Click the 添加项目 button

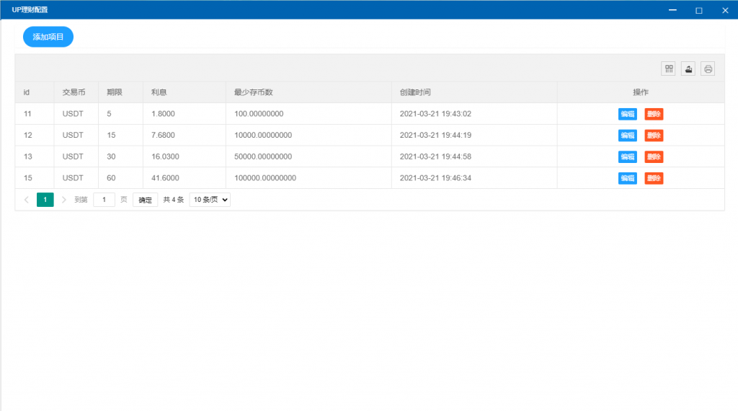click(48, 37)
